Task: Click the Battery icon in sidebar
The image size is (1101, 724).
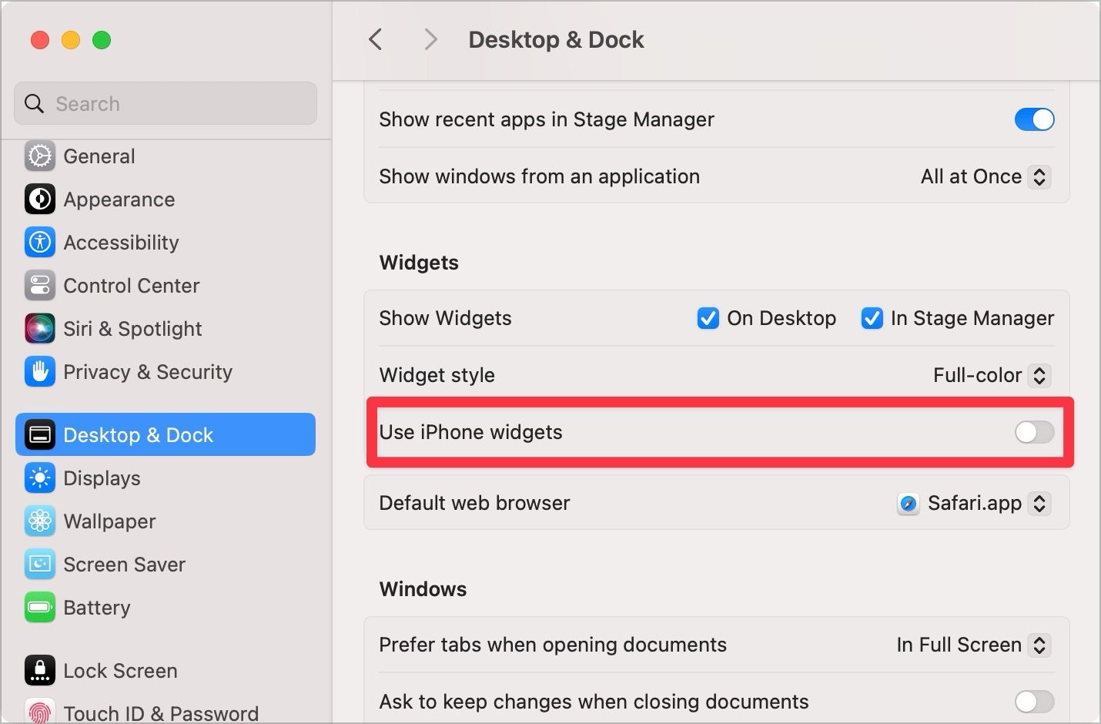Action: [x=40, y=608]
